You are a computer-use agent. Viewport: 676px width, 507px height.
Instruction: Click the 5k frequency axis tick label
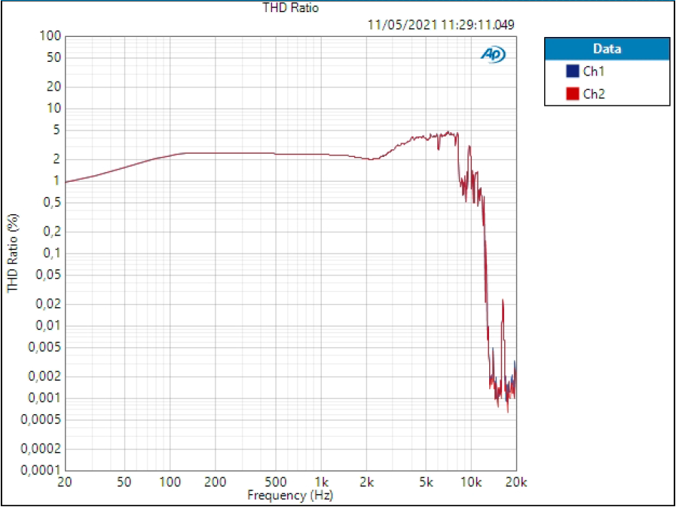pos(426,481)
